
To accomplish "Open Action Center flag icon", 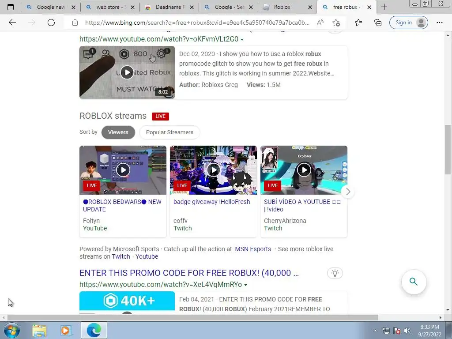I will [397, 331].
